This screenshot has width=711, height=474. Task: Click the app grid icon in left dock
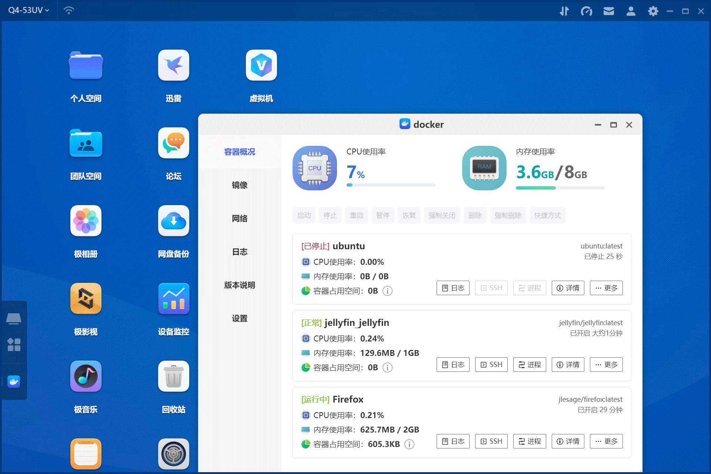pos(14,344)
